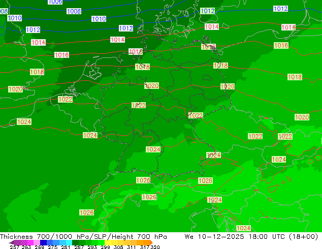Click the map title 'Thickness 700/1000 hPa/SLP/Height 700 hPa'

(x=83, y=237)
